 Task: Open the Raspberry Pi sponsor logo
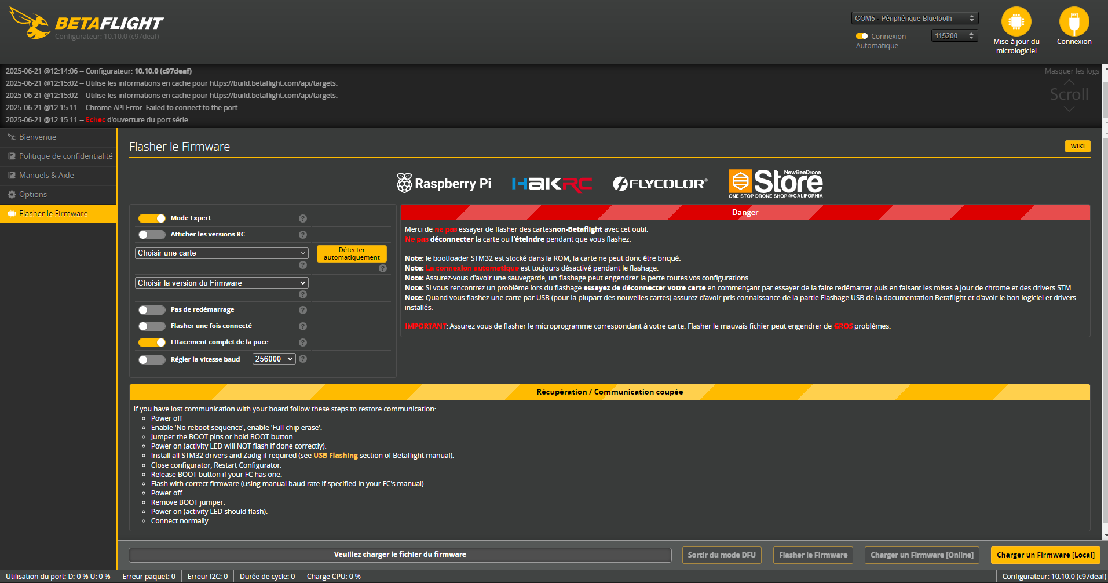444,184
